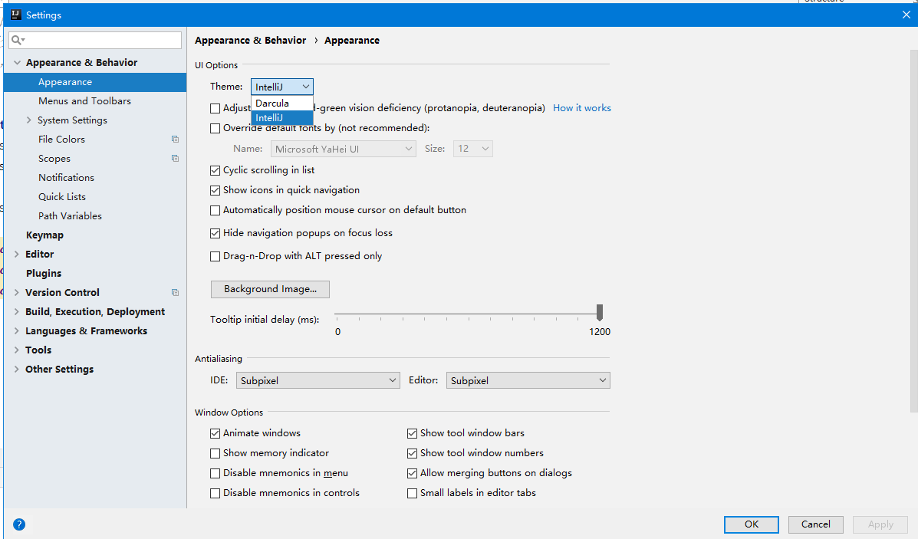918x539 pixels.
Task: Expand Tools settings node
Action: pos(16,350)
